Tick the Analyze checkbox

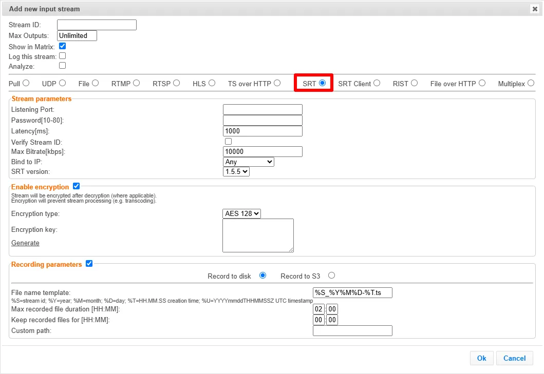click(63, 66)
